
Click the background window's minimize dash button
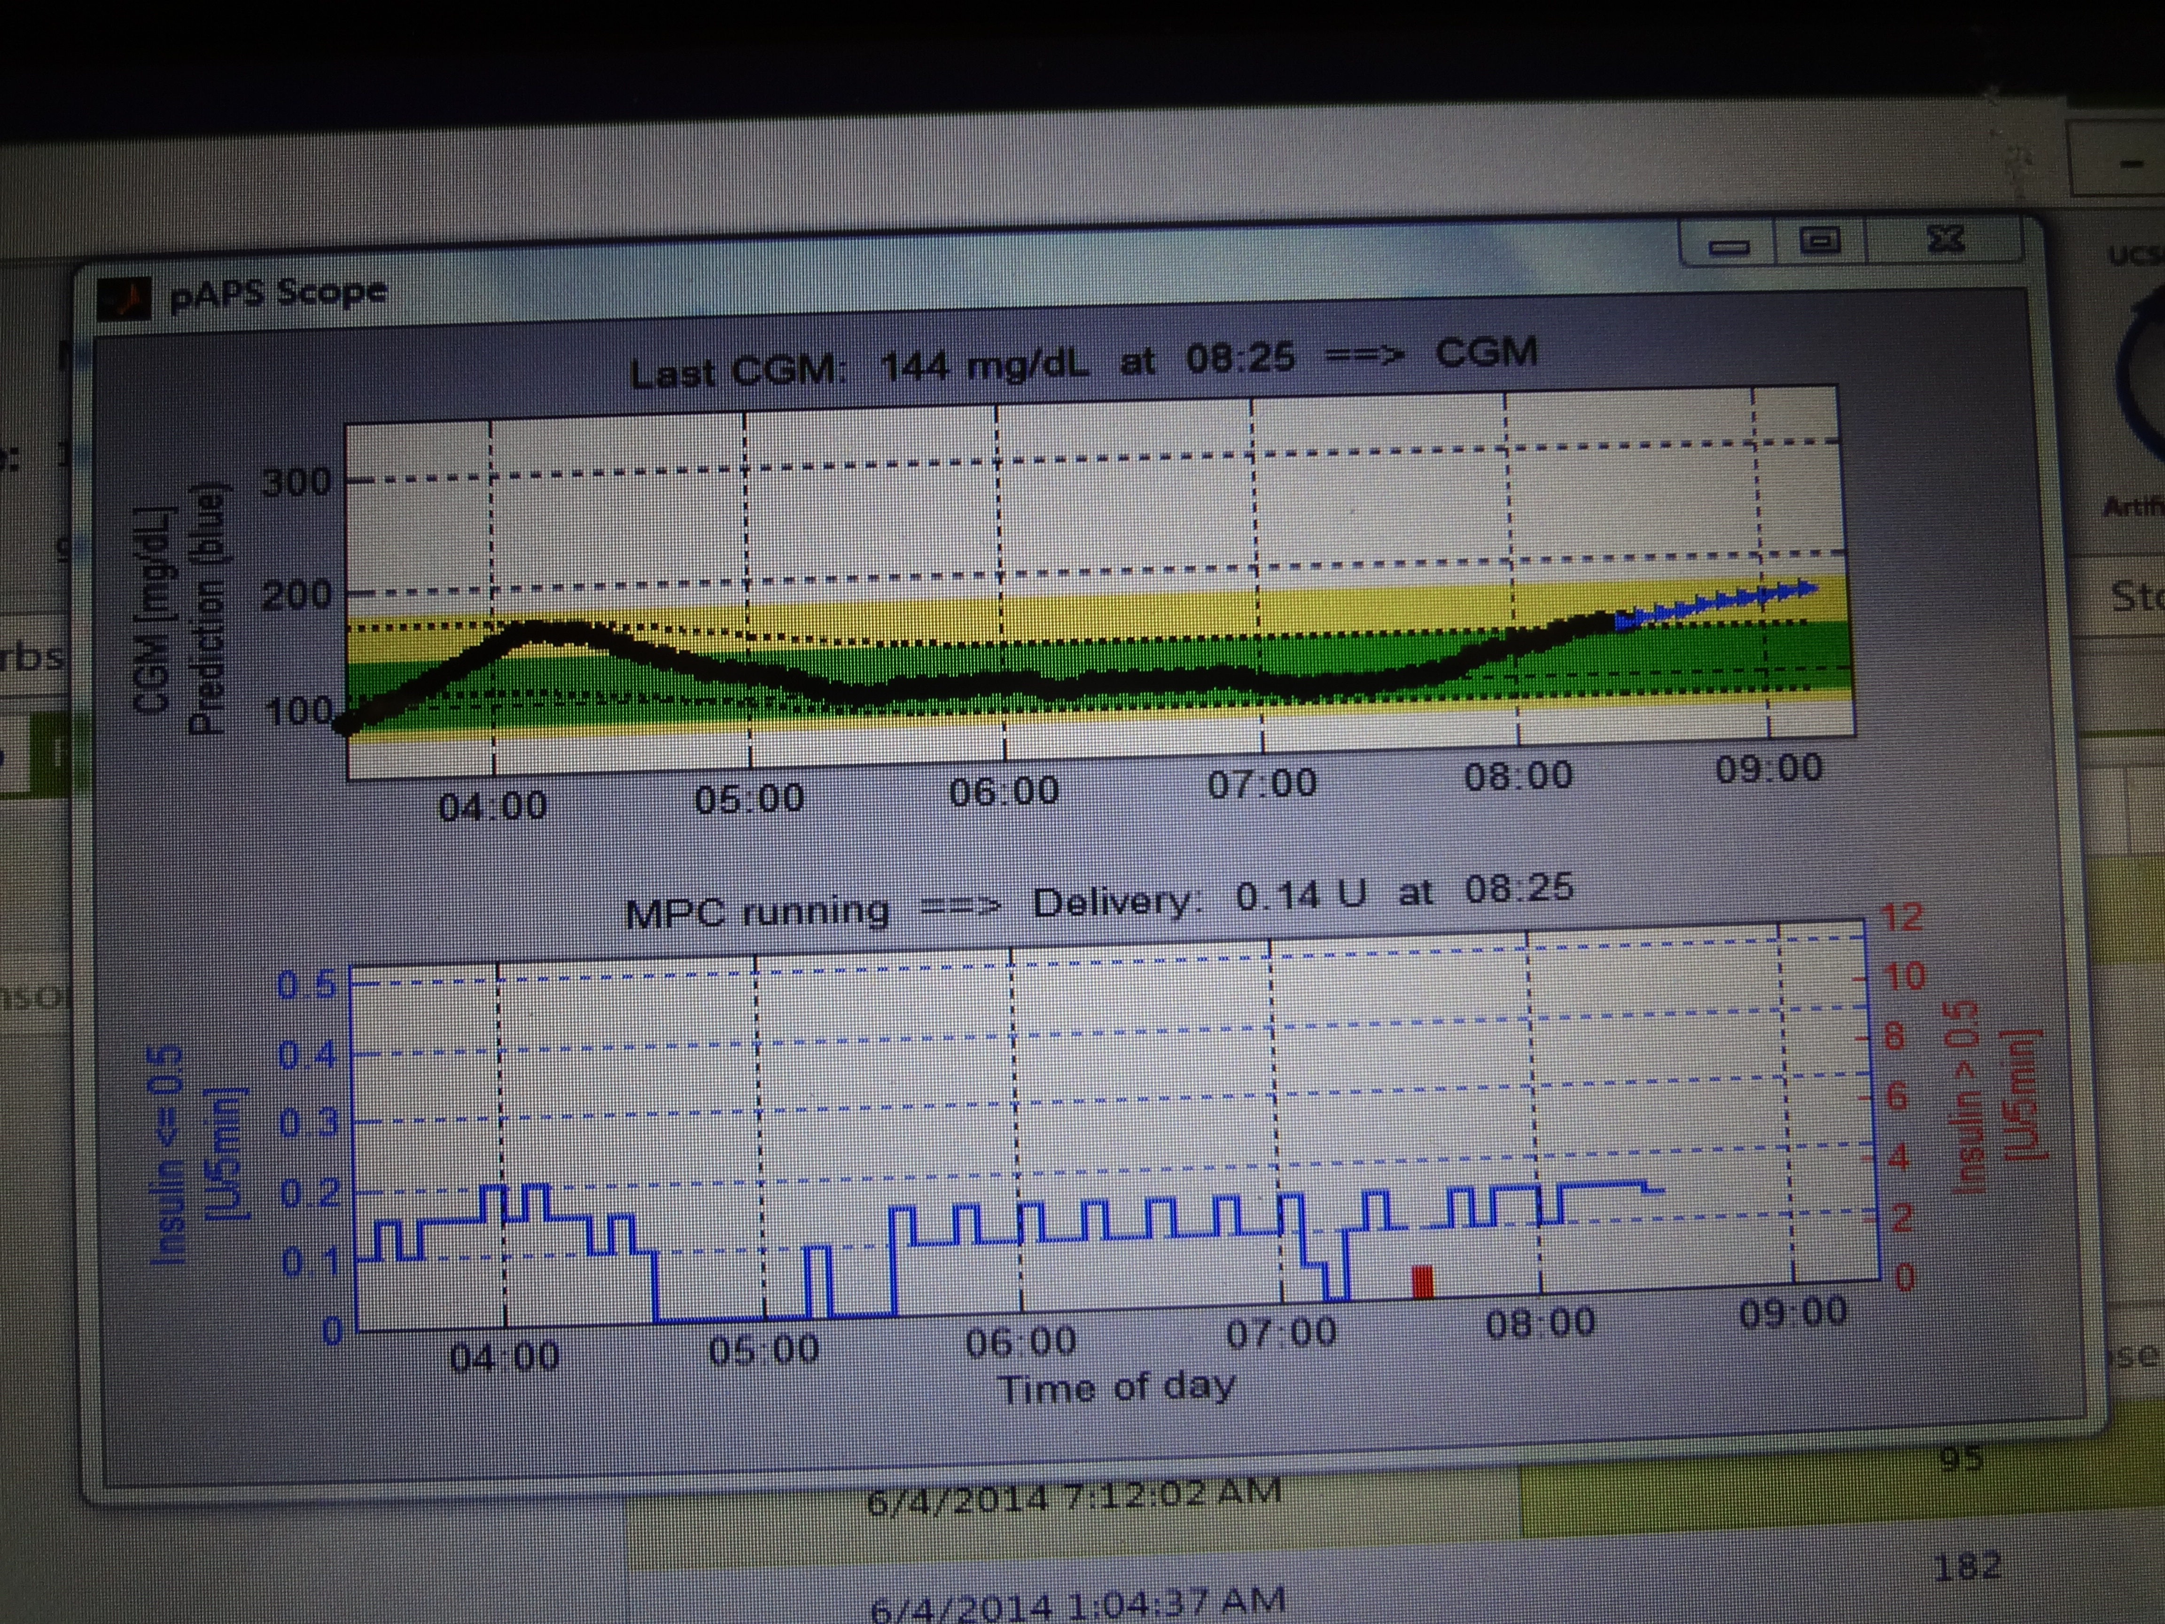pos(2130,164)
